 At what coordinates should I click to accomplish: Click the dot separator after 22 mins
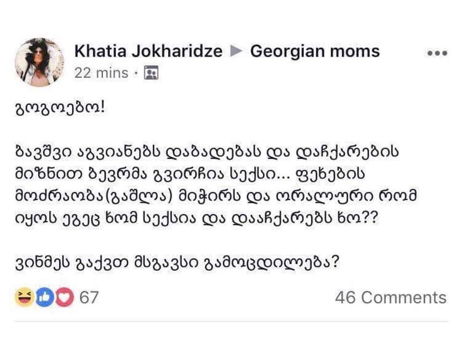(x=136, y=74)
